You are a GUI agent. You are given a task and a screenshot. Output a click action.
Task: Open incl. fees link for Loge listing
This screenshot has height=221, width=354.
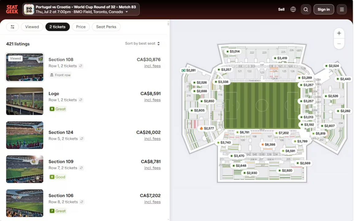152,100
